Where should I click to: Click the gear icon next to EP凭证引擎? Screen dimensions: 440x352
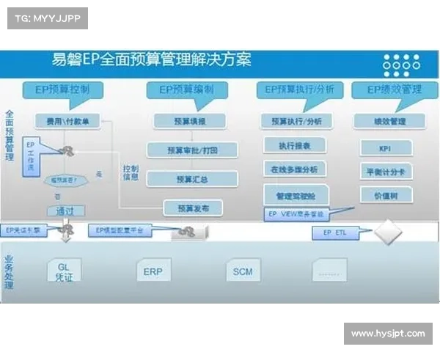[66, 230]
